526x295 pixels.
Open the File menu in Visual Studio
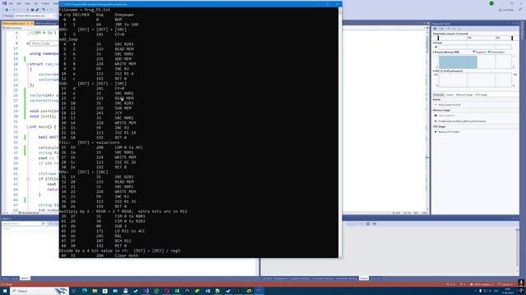coord(11,3)
